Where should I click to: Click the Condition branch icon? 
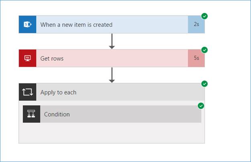31,114
